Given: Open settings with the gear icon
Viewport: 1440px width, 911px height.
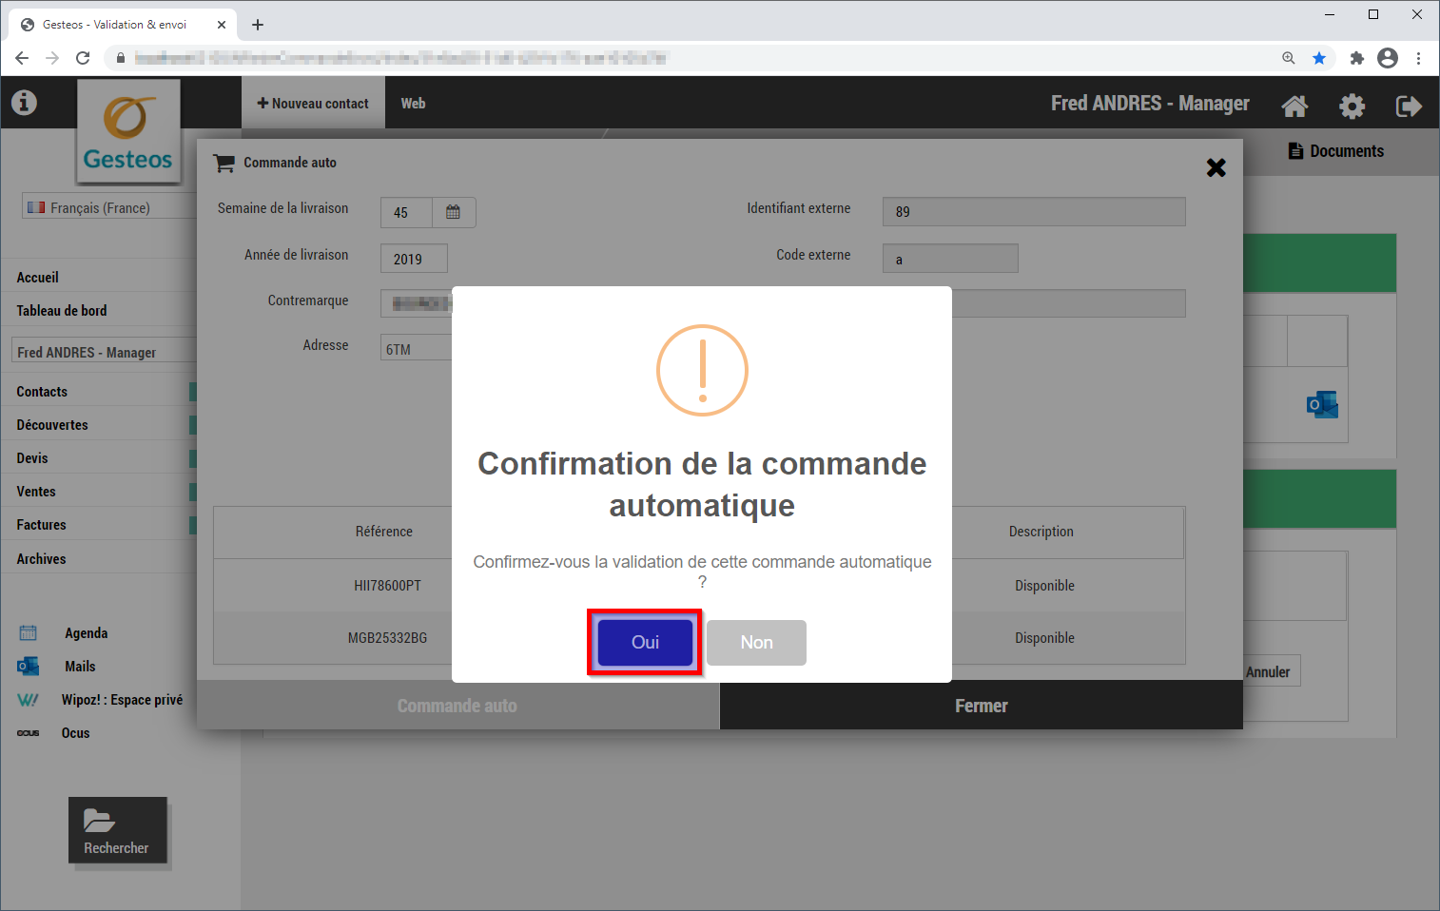Looking at the screenshot, I should point(1352,106).
